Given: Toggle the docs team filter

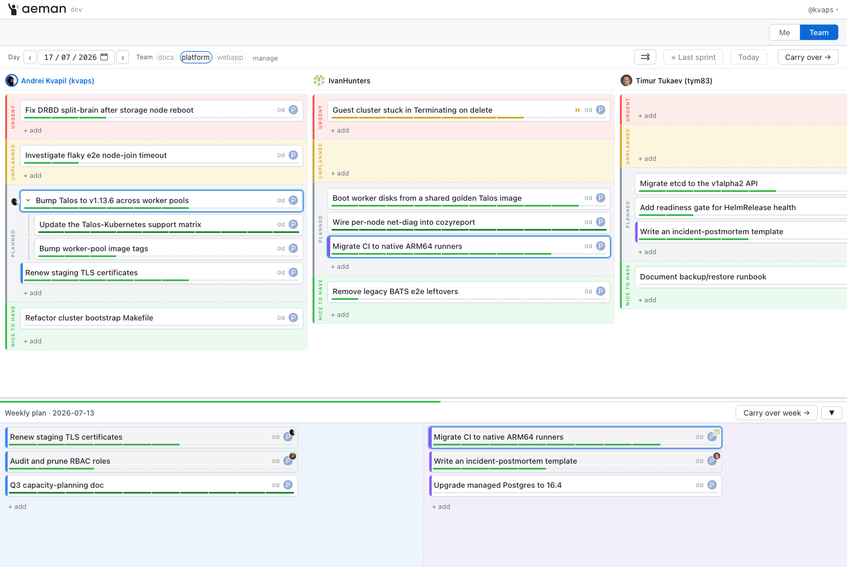Looking at the screenshot, I should [166, 57].
